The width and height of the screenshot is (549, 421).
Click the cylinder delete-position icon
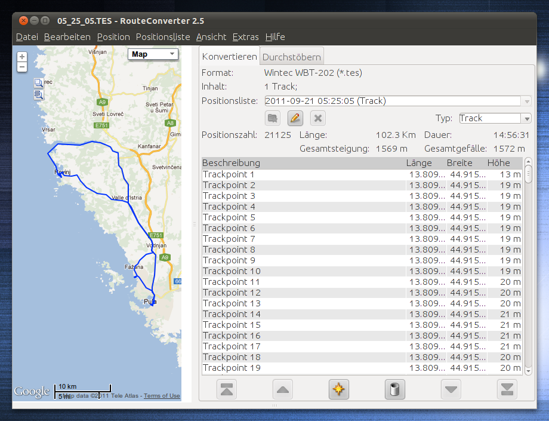(x=396, y=390)
